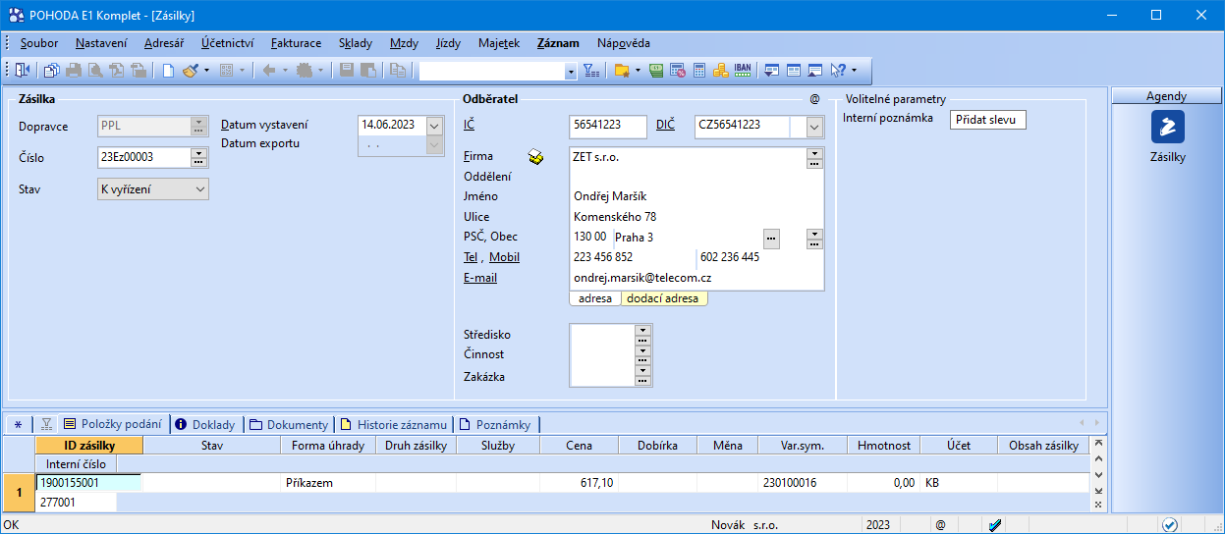Click the gold coins toolbar icon
Viewport: 1225px width, 534px height.
(720, 70)
